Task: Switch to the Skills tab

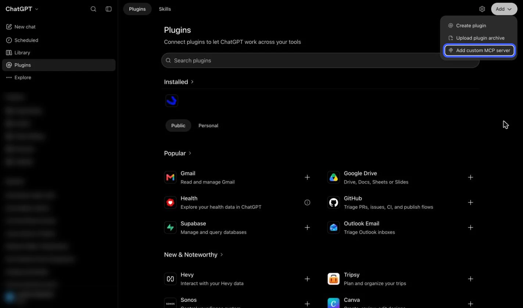Action: 165,9
